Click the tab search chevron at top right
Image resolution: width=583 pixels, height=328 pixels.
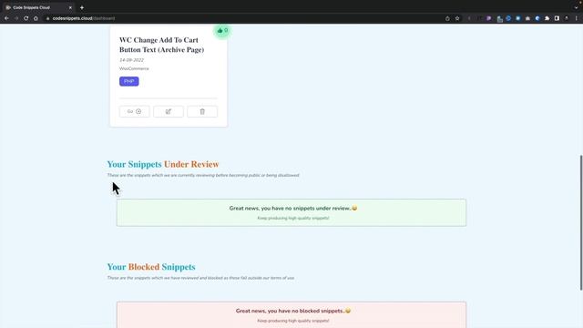tap(576, 7)
